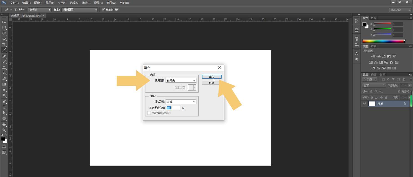
Task: Add Levels adjustment (histogram icon)
Action: pyautogui.click(x=379, y=56)
